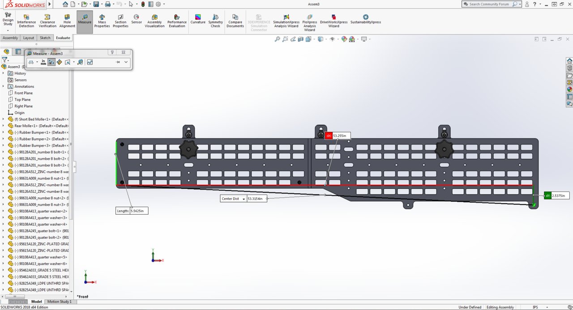Click Zoom to Fit in view toolbar
Image resolution: width=573 pixels, height=310 pixels.
click(x=278, y=39)
